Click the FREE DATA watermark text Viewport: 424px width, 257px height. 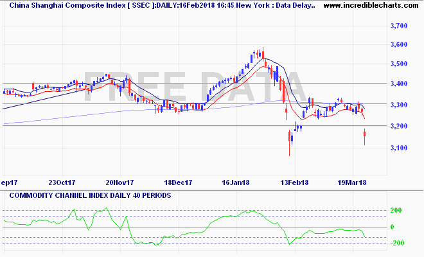point(193,87)
